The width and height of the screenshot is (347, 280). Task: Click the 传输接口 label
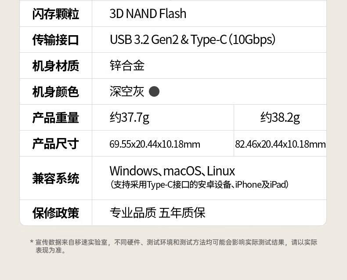coord(55,40)
